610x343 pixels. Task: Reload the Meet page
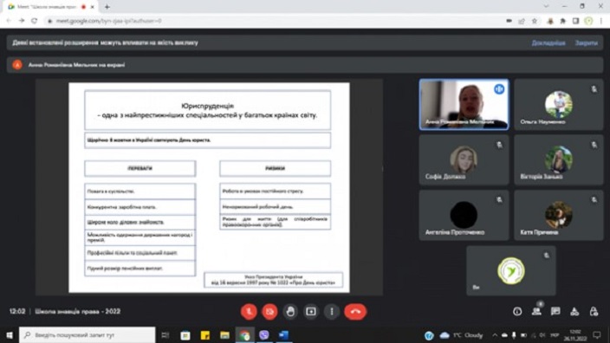pos(35,21)
